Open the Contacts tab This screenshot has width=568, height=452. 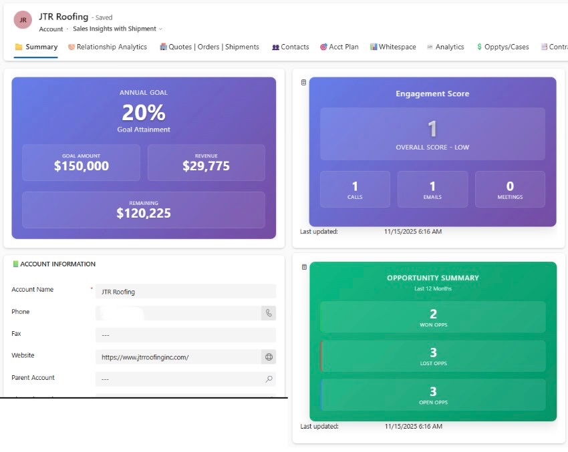click(291, 47)
